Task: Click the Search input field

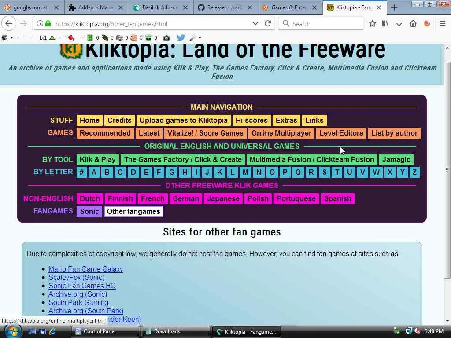Action: tap(321, 24)
